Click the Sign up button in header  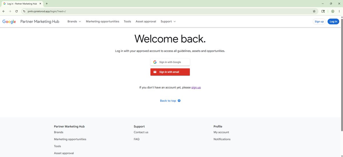coord(319,21)
